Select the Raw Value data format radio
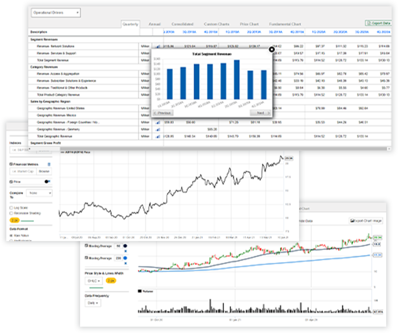The width and height of the screenshot is (398, 333). tap(11, 236)
